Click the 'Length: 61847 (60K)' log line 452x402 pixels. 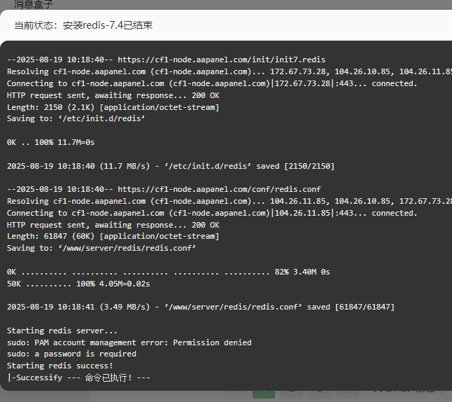pyautogui.click(x=113, y=236)
